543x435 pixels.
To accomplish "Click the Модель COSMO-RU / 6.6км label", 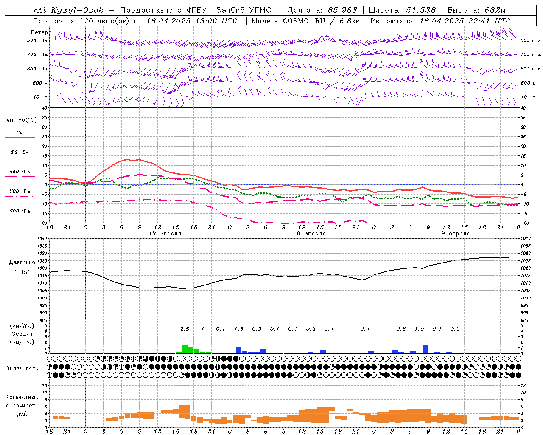I will [305, 21].
